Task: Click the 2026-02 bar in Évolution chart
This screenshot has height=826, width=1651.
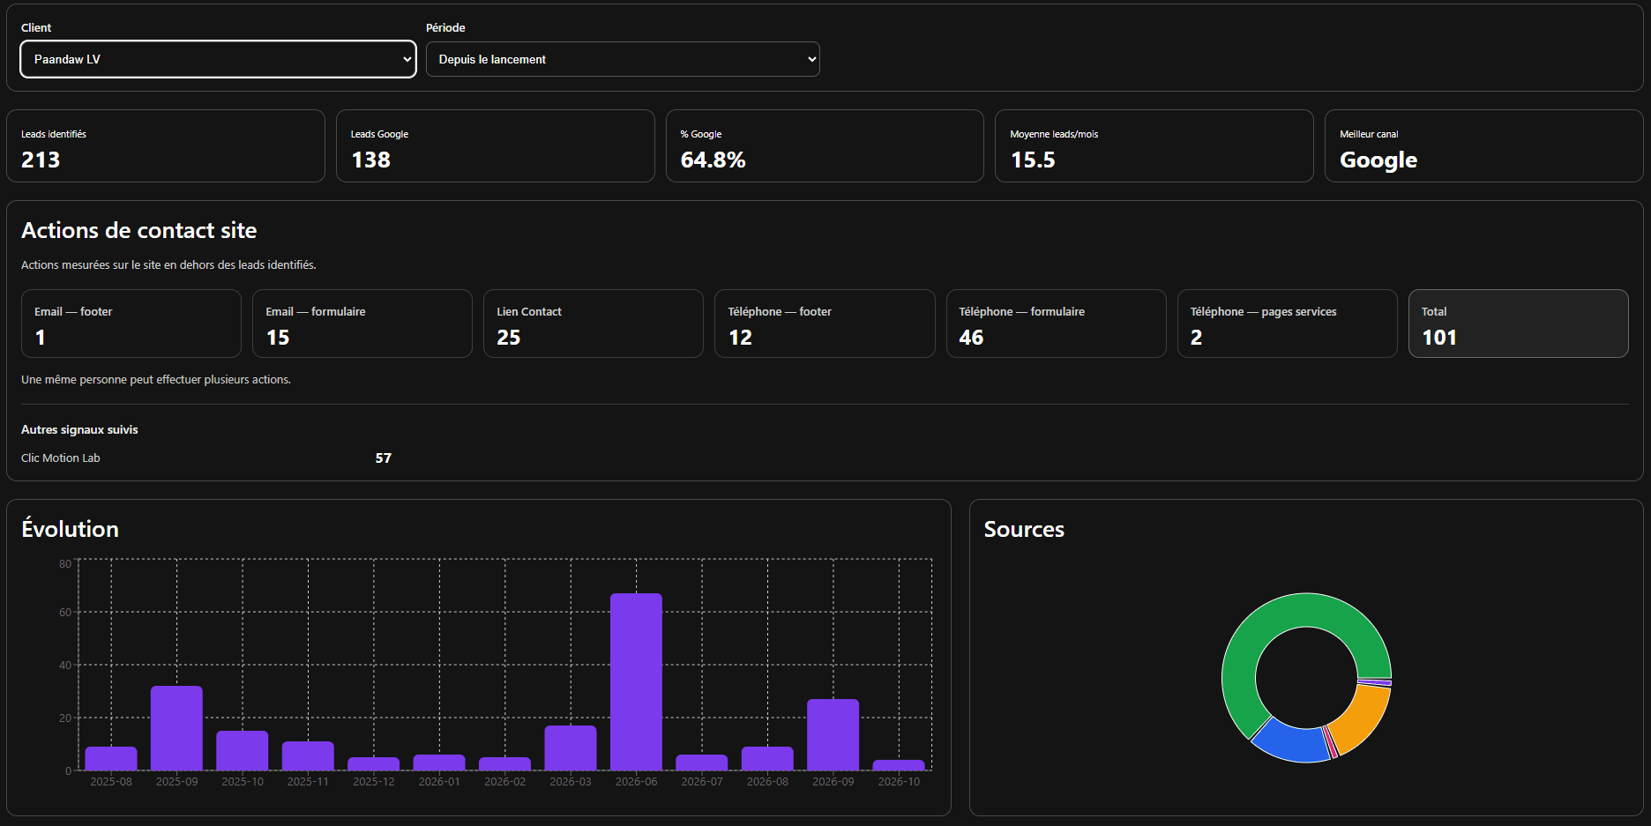Action: [504, 764]
